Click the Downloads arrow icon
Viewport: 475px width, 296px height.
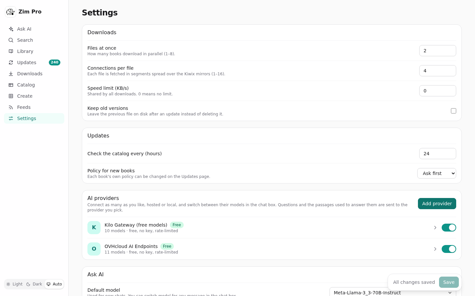(11, 74)
